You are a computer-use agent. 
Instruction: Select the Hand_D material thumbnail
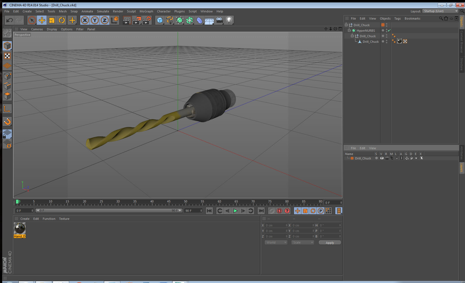(x=20, y=228)
